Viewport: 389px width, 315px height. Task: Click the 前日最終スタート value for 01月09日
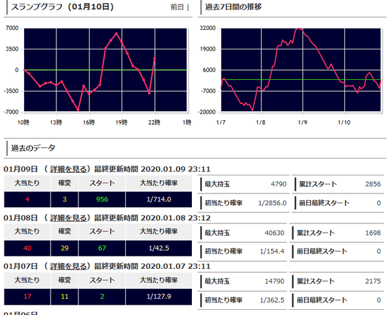[379, 203]
